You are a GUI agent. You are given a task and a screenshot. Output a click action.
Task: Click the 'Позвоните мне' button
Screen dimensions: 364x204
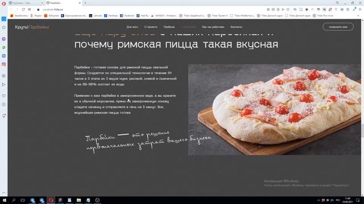tap(338, 27)
